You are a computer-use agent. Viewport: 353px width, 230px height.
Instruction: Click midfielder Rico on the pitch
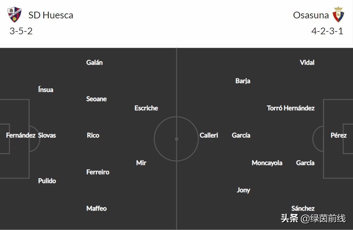(x=93, y=135)
